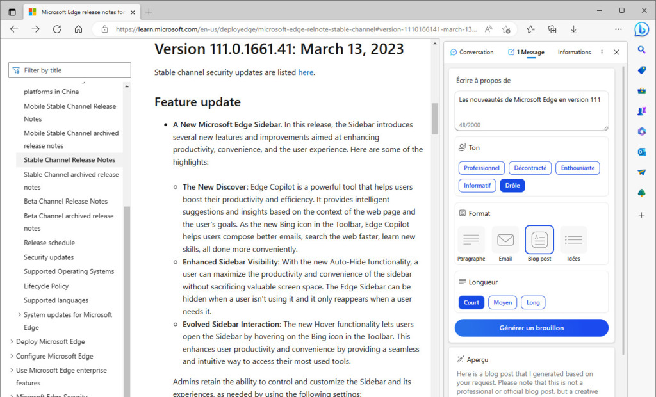
Task: Open the security updates 'here' link
Action: [306, 72]
